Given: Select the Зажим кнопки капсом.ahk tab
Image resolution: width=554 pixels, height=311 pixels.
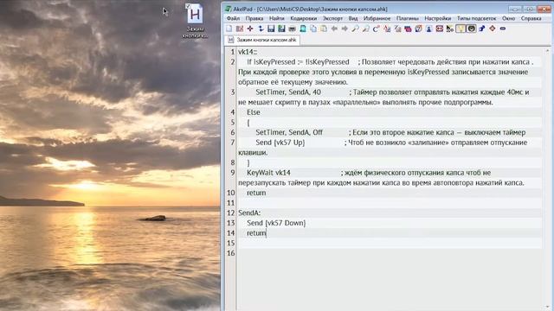Looking at the screenshot, I should (262, 40).
